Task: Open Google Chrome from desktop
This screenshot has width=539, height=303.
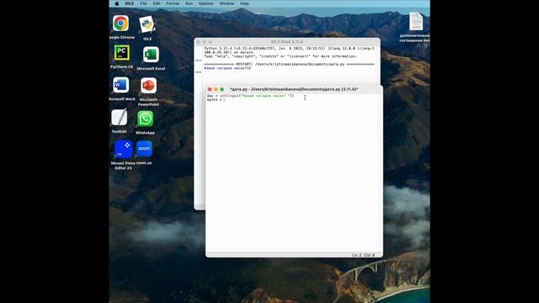Action: [120, 24]
